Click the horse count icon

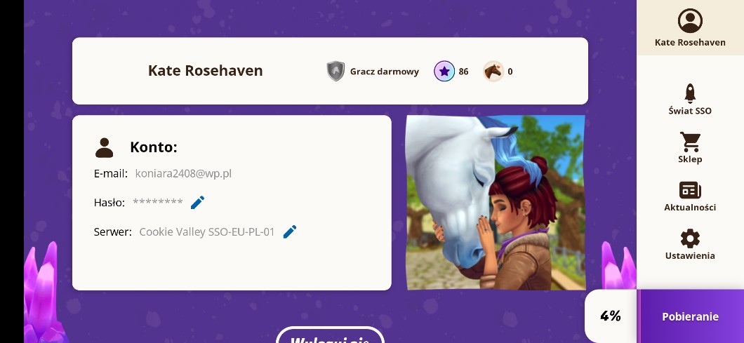[493, 71]
